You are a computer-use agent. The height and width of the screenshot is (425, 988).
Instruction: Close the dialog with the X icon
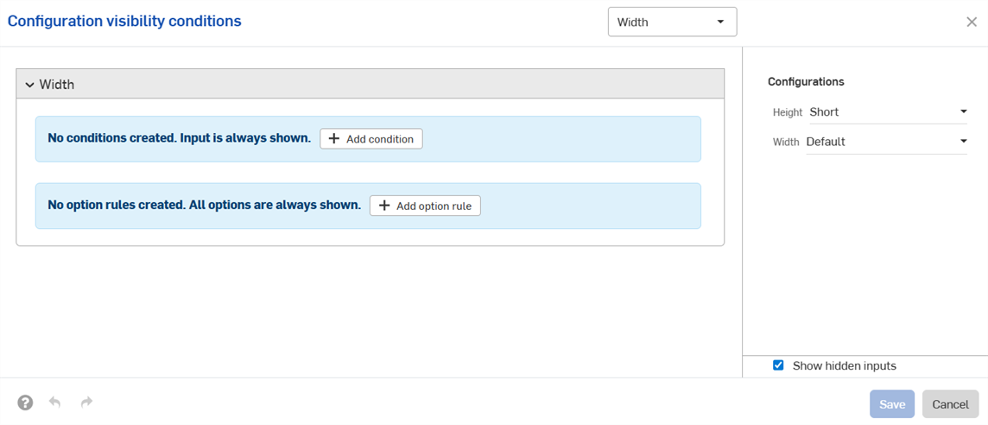[x=972, y=22]
